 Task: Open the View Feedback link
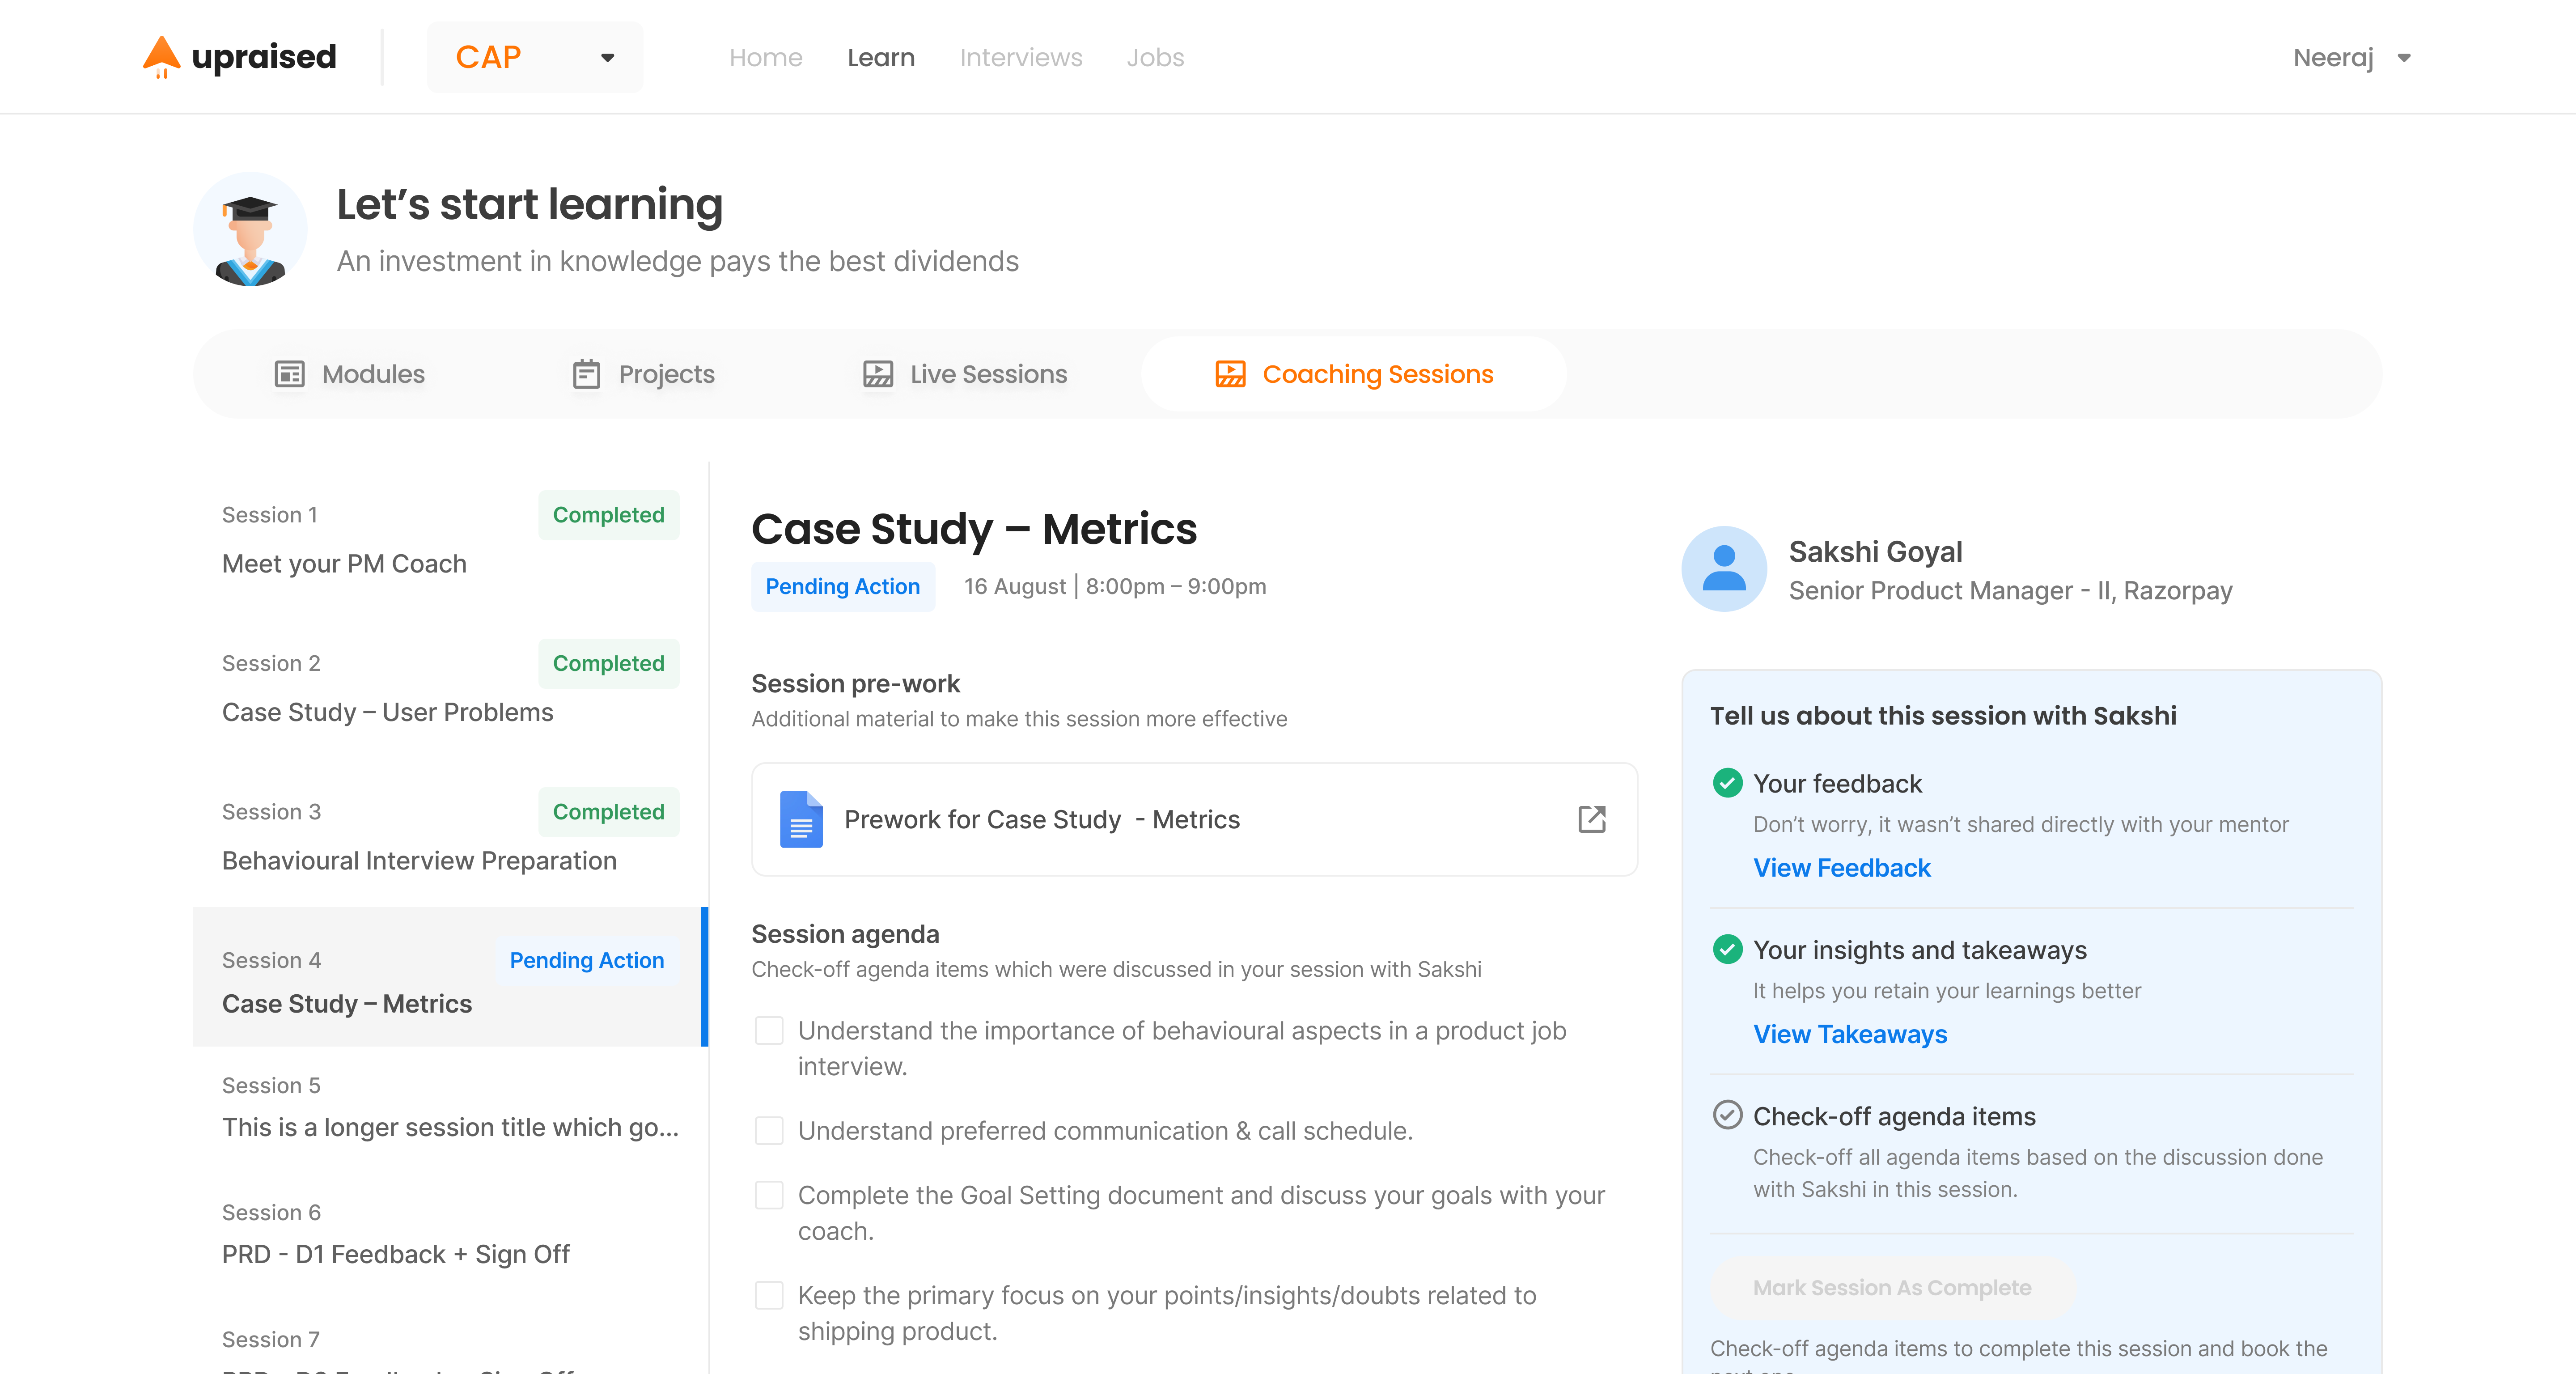(x=1842, y=868)
